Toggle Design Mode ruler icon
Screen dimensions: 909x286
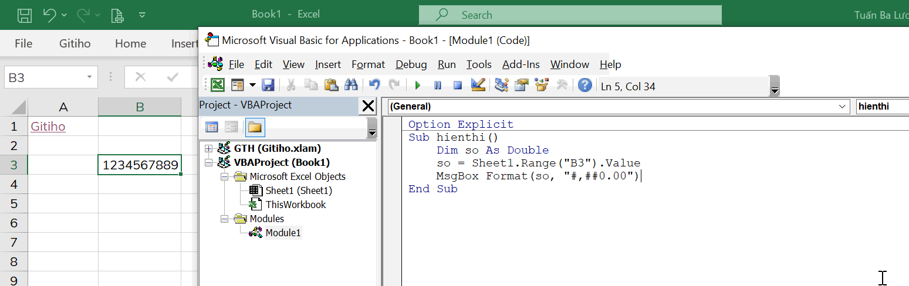tap(478, 86)
